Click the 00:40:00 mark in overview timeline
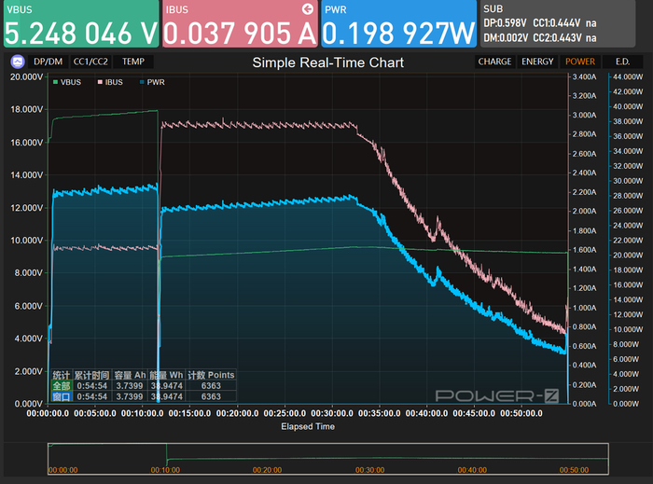Viewport: 653px width, 484px height. click(472, 470)
